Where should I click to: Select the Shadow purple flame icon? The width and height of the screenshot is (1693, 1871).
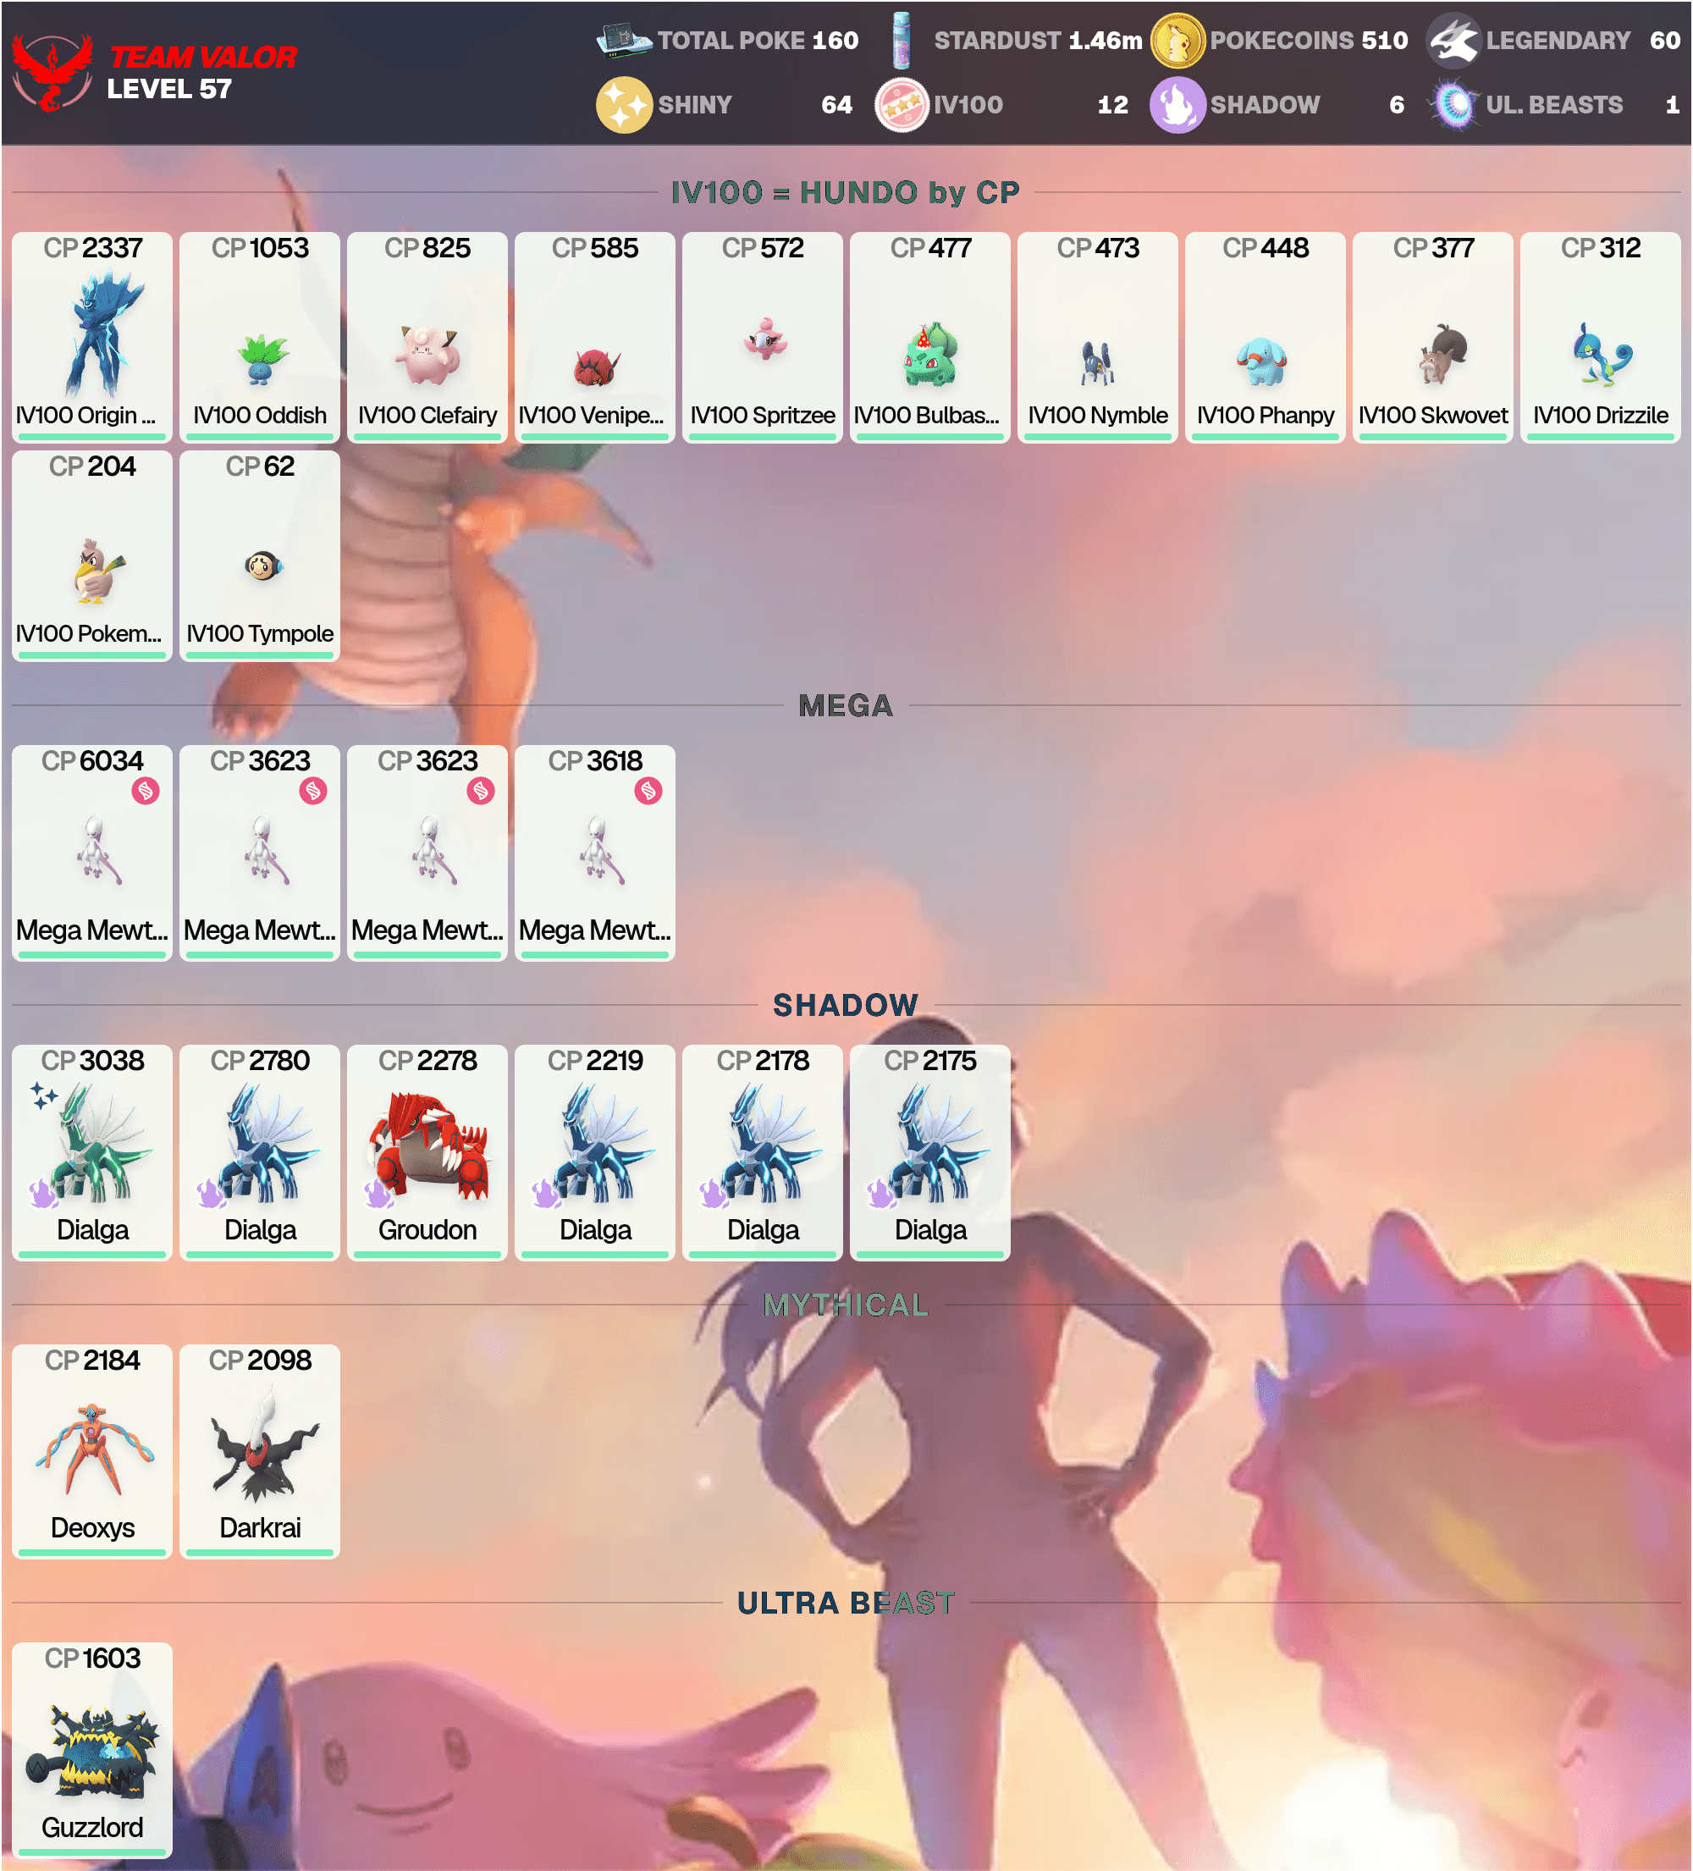point(1177,105)
